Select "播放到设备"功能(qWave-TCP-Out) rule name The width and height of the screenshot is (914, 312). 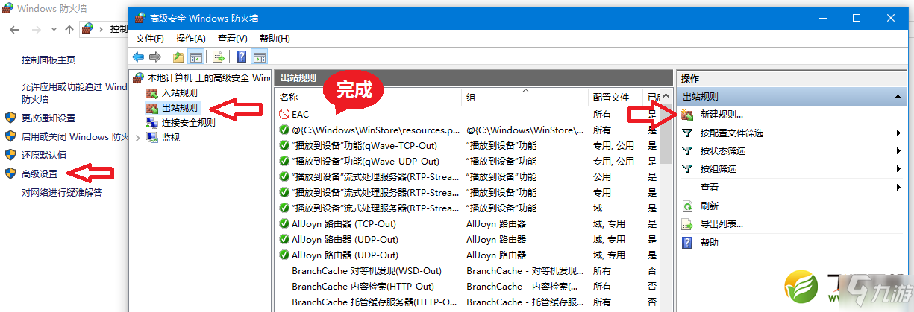click(364, 145)
